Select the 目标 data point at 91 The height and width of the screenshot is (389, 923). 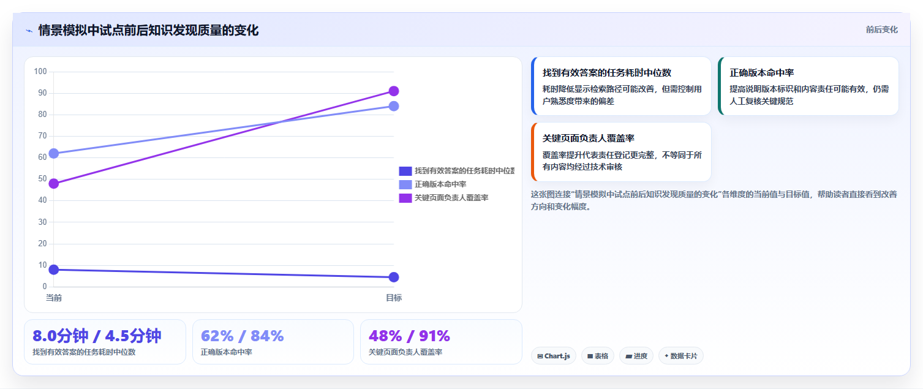tap(394, 91)
